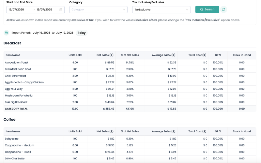Screen dimensions: 261x163
Task: Click the $ 1.82 Babyccino net sales
Action: (111, 139)
